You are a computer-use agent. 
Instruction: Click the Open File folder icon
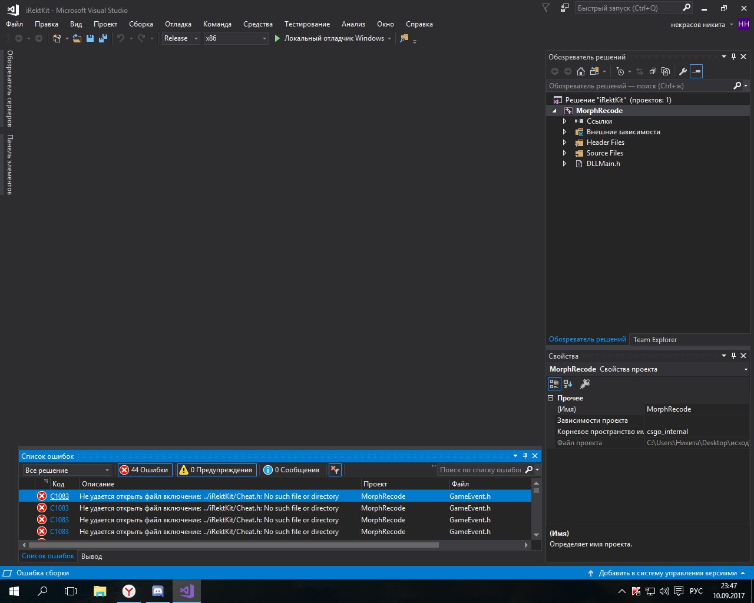click(77, 38)
